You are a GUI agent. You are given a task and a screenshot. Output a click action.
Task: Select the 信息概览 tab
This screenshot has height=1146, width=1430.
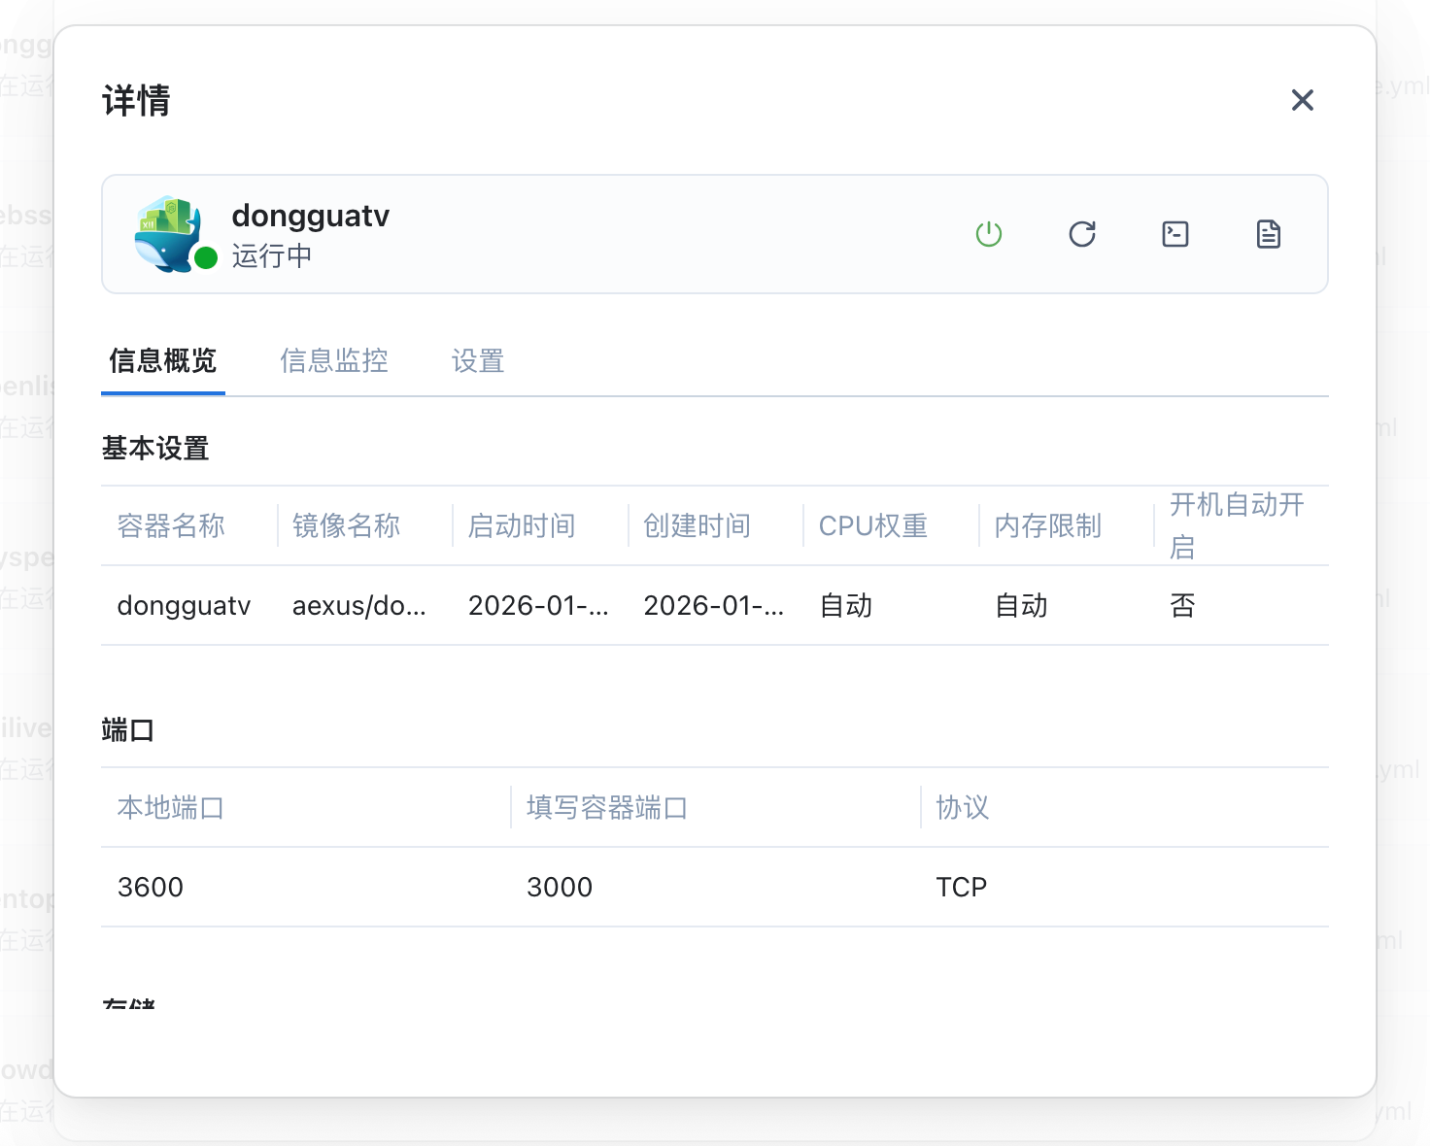[163, 361]
